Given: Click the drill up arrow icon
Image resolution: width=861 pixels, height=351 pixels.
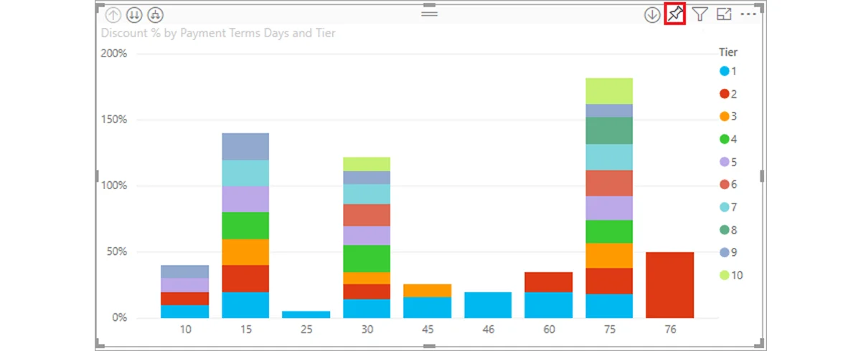Looking at the screenshot, I should pos(113,14).
